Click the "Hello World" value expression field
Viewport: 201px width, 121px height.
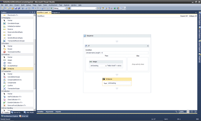114,66
